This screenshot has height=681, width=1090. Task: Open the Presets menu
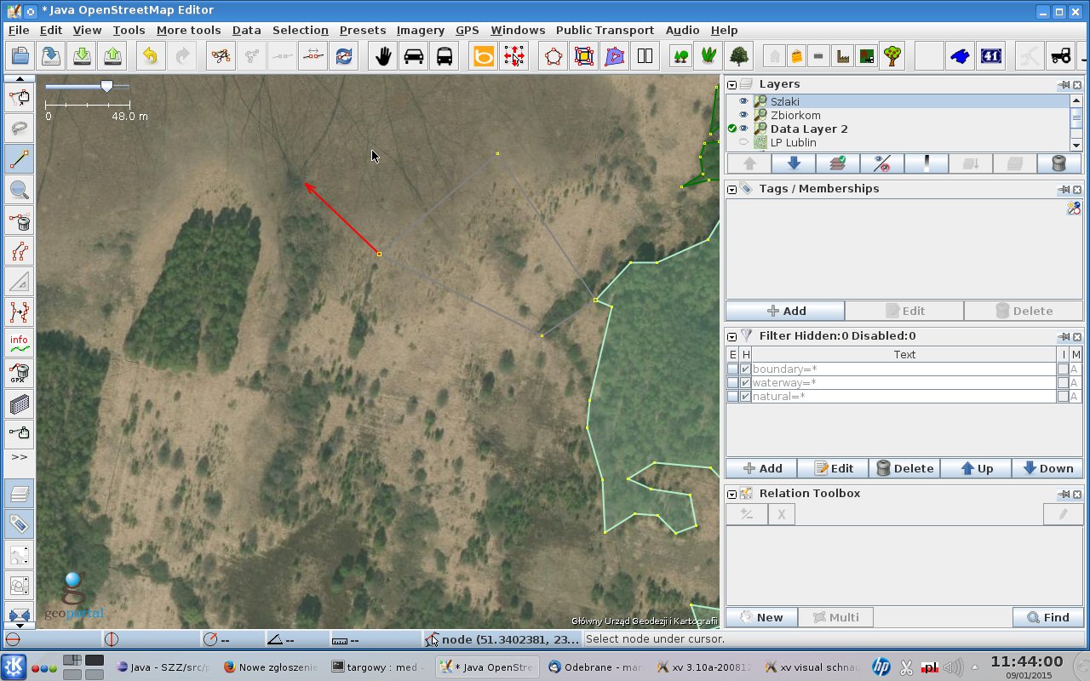(x=362, y=30)
